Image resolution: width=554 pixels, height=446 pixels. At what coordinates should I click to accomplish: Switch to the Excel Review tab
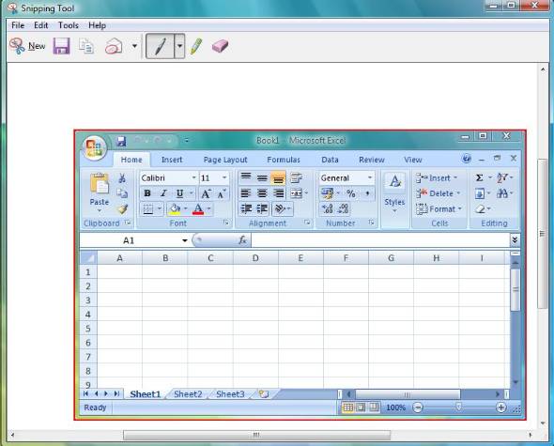click(372, 160)
